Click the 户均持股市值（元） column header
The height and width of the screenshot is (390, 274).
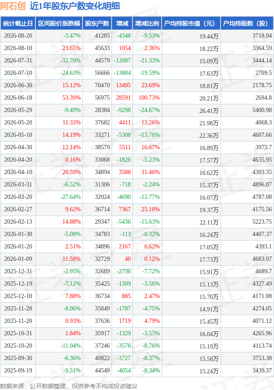[191, 24]
